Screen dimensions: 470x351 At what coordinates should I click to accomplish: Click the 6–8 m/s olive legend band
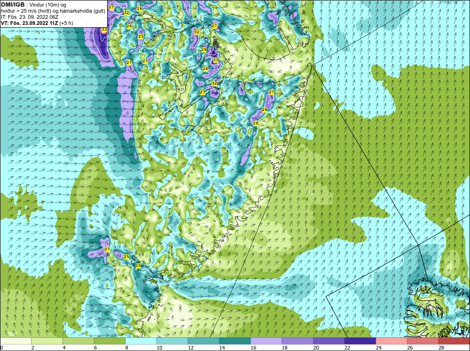[110, 341]
